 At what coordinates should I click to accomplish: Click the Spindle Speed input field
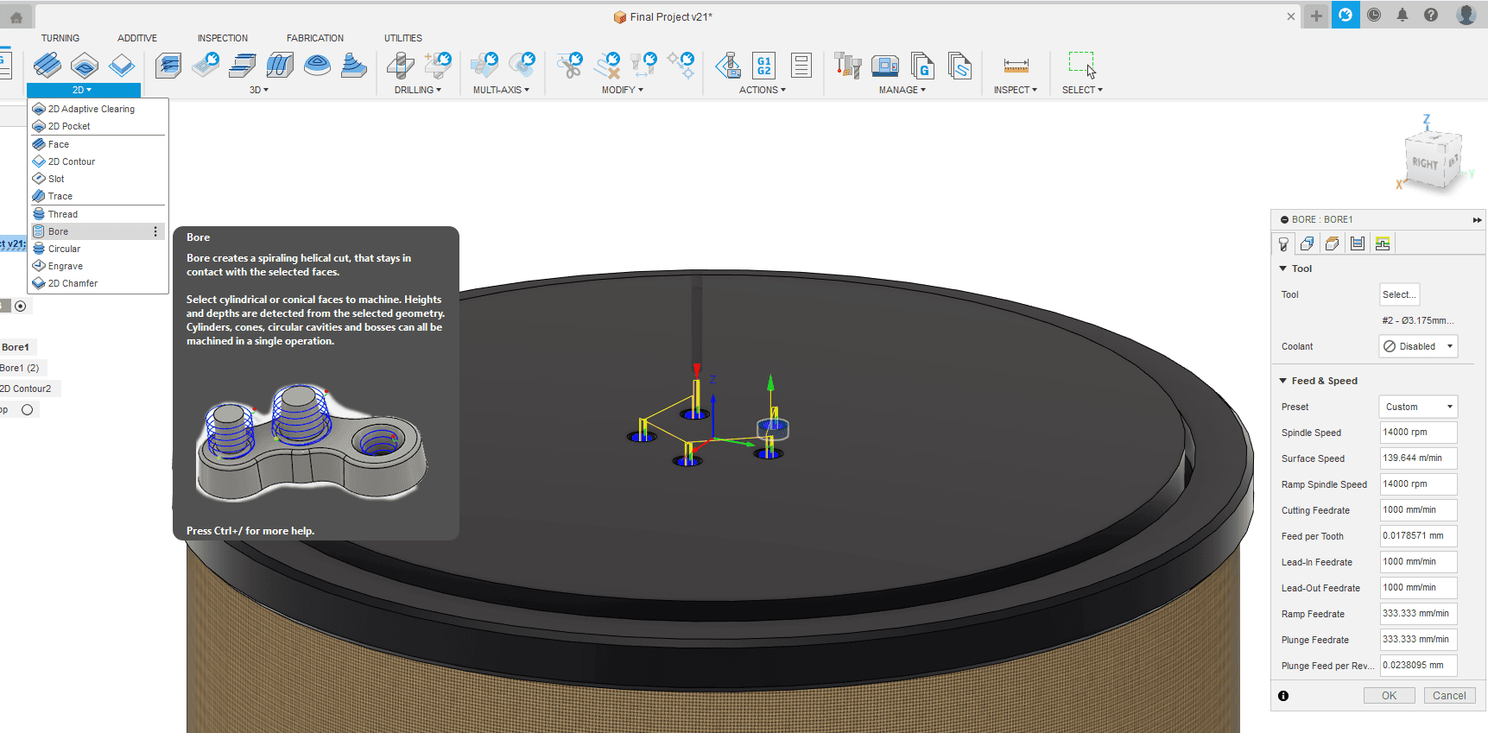(1418, 433)
